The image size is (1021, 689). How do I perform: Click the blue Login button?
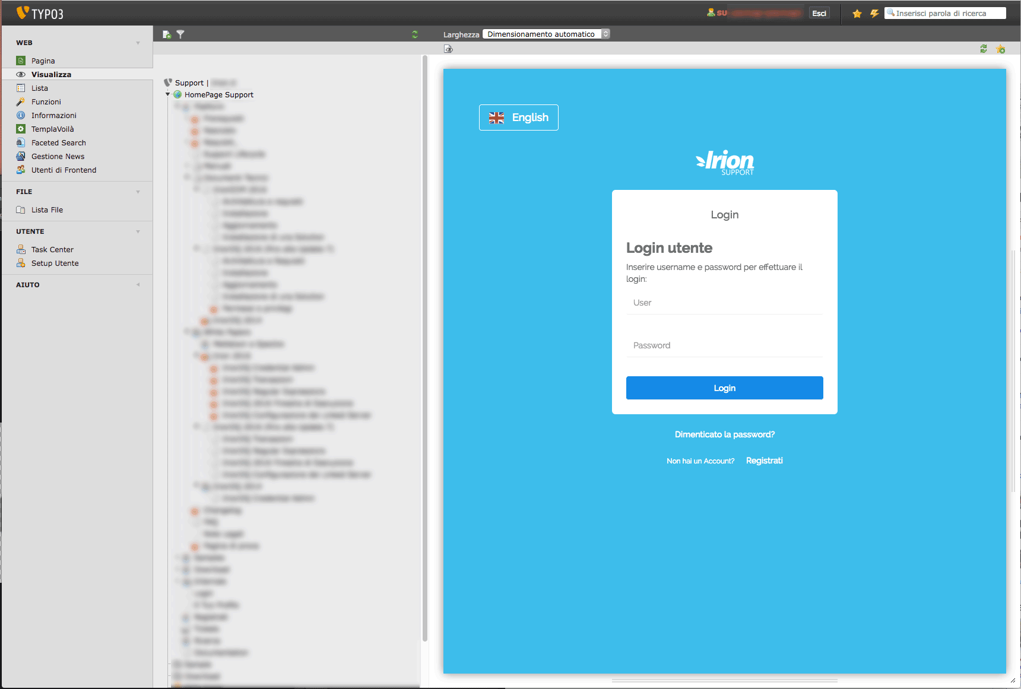click(725, 388)
